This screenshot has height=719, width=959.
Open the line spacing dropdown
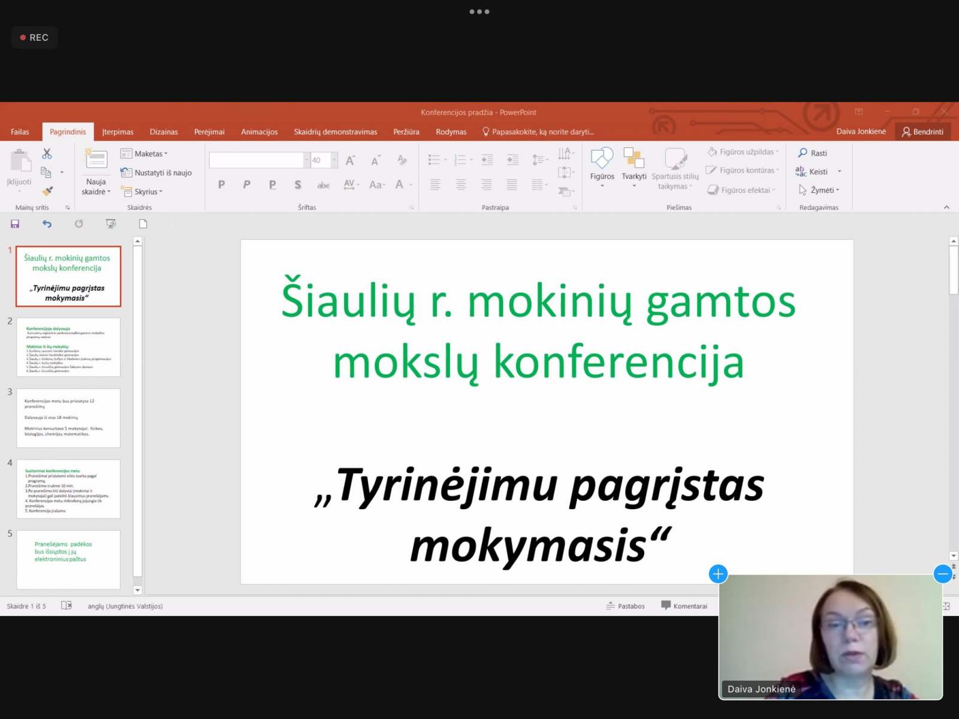point(540,159)
